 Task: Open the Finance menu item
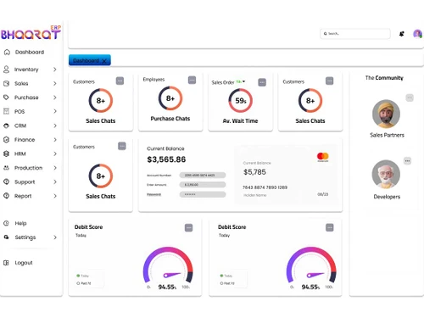[x=25, y=139]
